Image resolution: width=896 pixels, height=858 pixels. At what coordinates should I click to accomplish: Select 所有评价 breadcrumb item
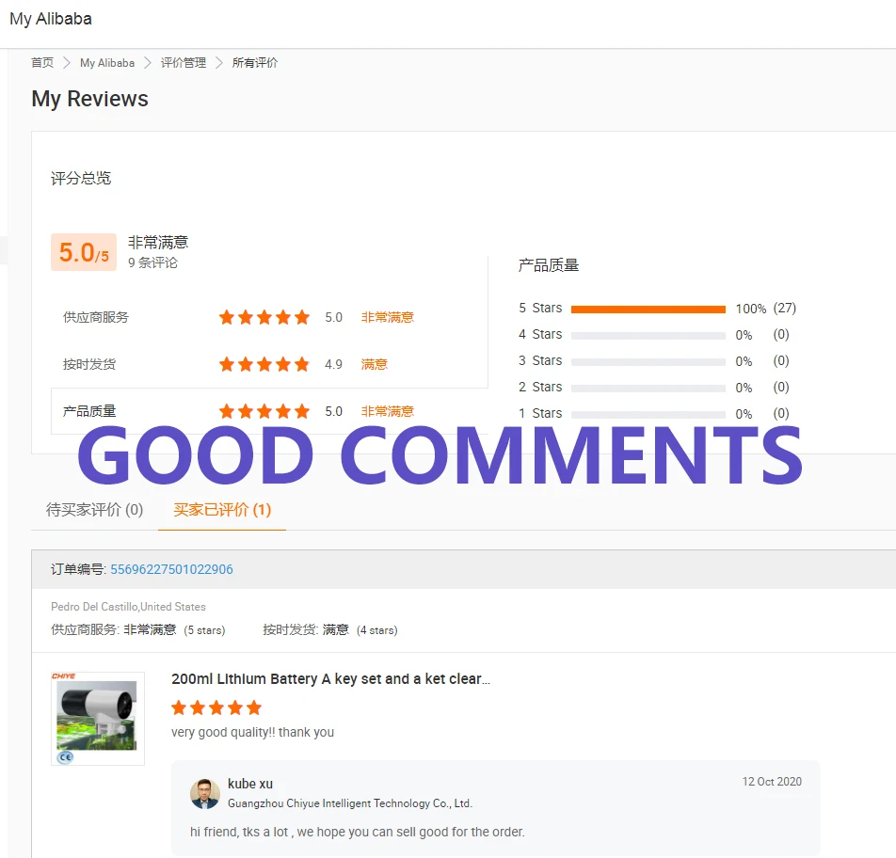click(255, 63)
